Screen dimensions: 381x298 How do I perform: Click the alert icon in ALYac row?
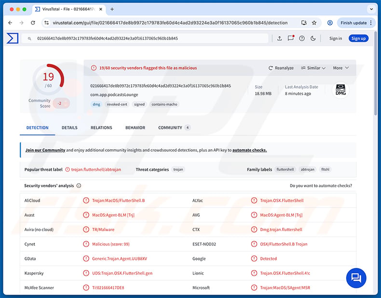click(254, 200)
